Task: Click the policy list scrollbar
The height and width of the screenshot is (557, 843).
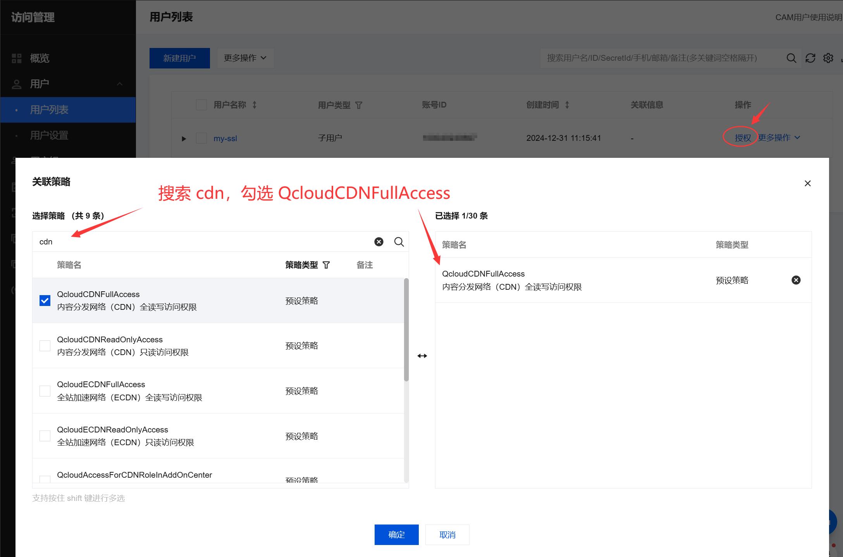Action: (406, 330)
